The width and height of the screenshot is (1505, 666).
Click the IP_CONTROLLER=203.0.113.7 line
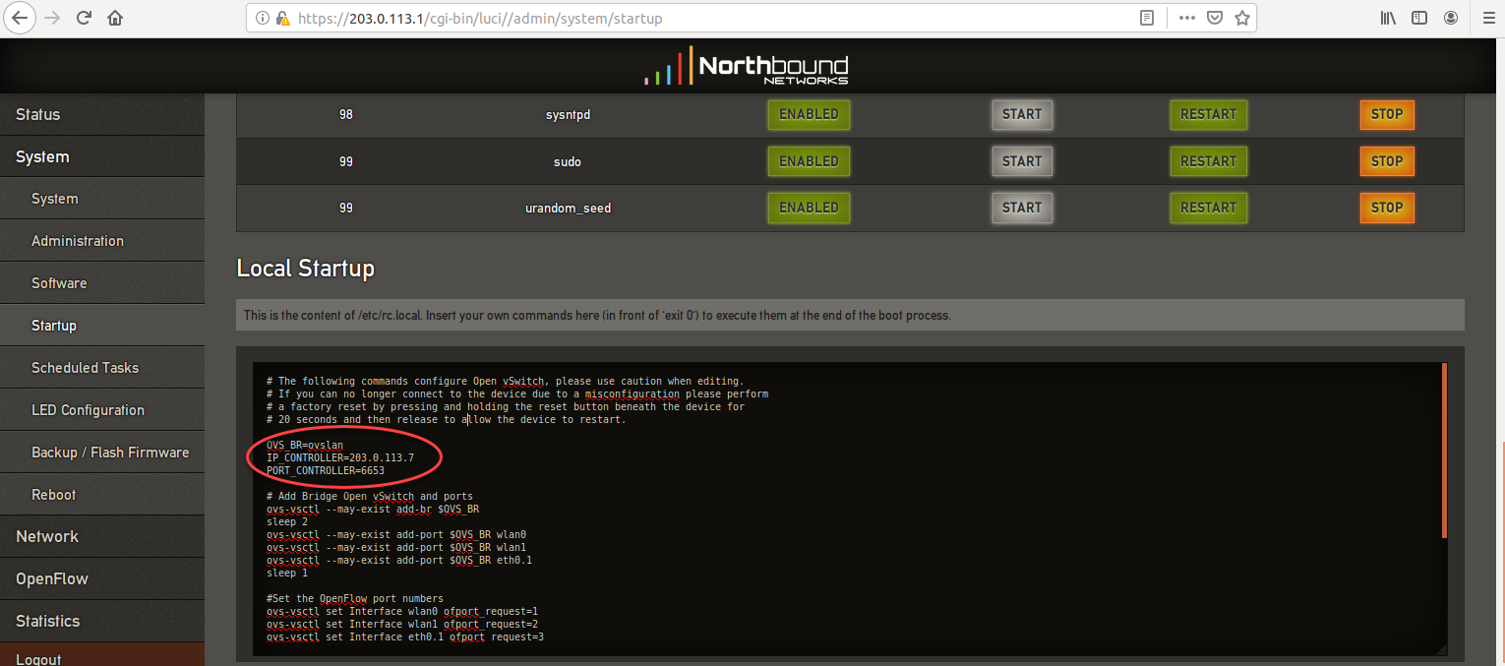point(340,457)
